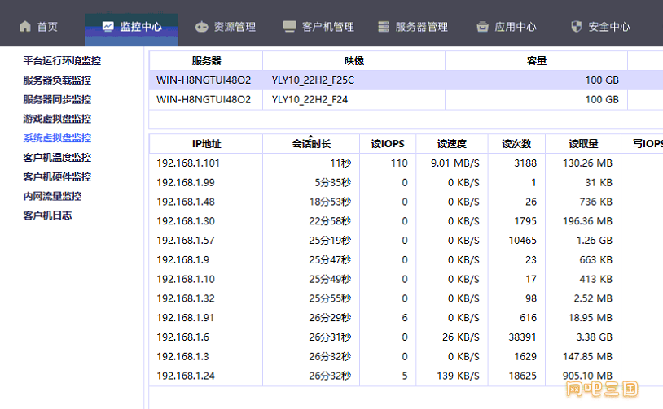The height and width of the screenshot is (409, 663).
Task: Select the row for 192.168.1.32
Action: 406,298
